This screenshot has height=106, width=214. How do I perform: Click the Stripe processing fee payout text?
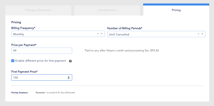click(x=122, y=51)
